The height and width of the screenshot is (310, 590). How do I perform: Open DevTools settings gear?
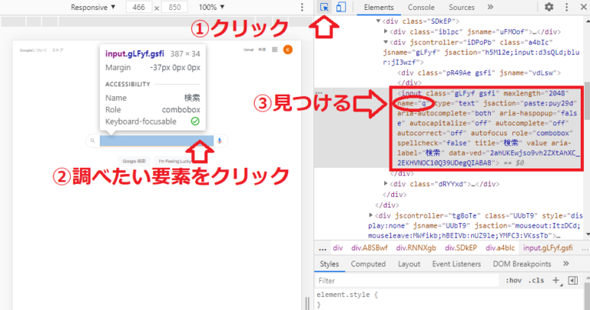coord(549,7)
